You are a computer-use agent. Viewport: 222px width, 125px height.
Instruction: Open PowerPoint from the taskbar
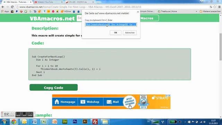[55, 122]
